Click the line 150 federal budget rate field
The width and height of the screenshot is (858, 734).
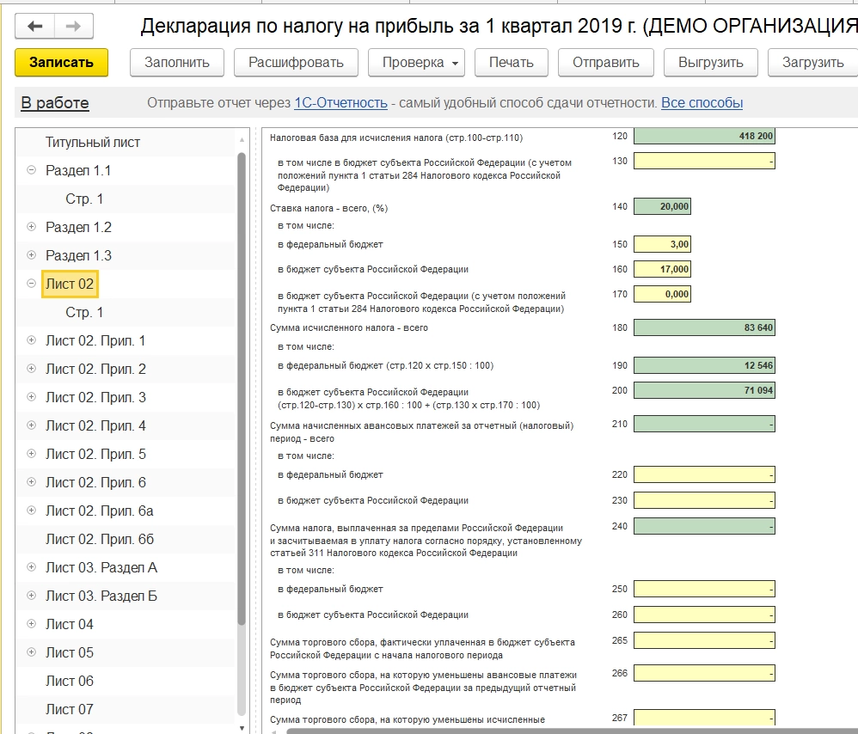click(x=662, y=244)
